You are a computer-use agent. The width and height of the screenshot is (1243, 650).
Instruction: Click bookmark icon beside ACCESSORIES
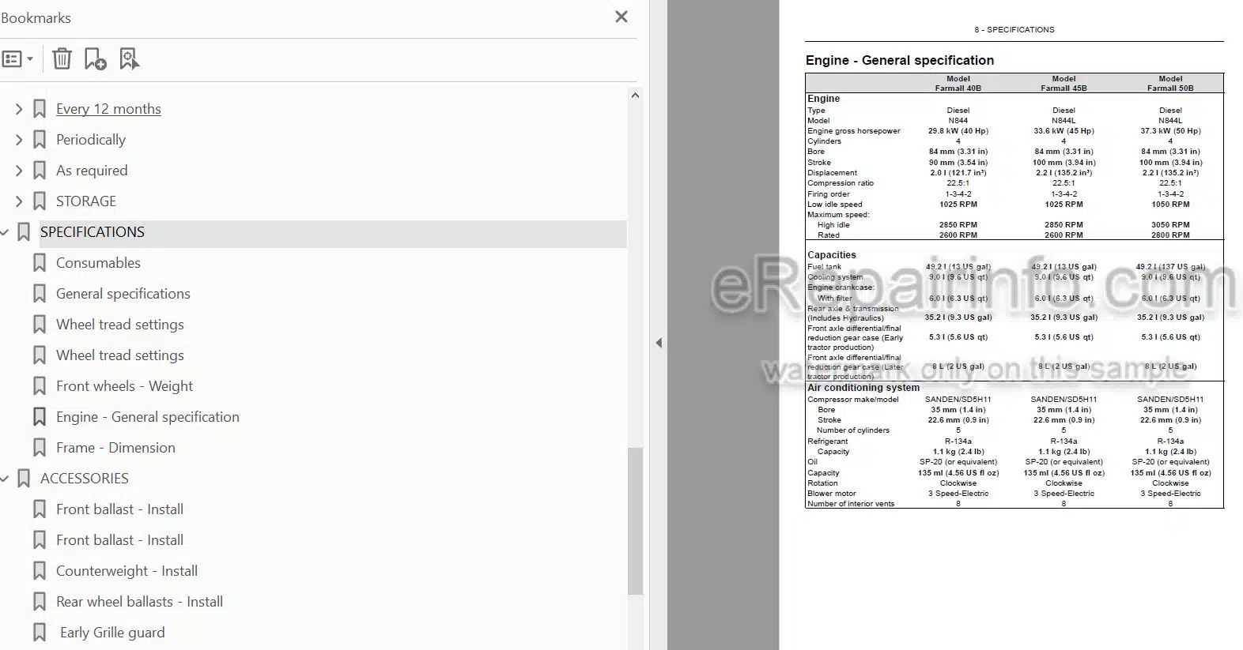point(24,479)
